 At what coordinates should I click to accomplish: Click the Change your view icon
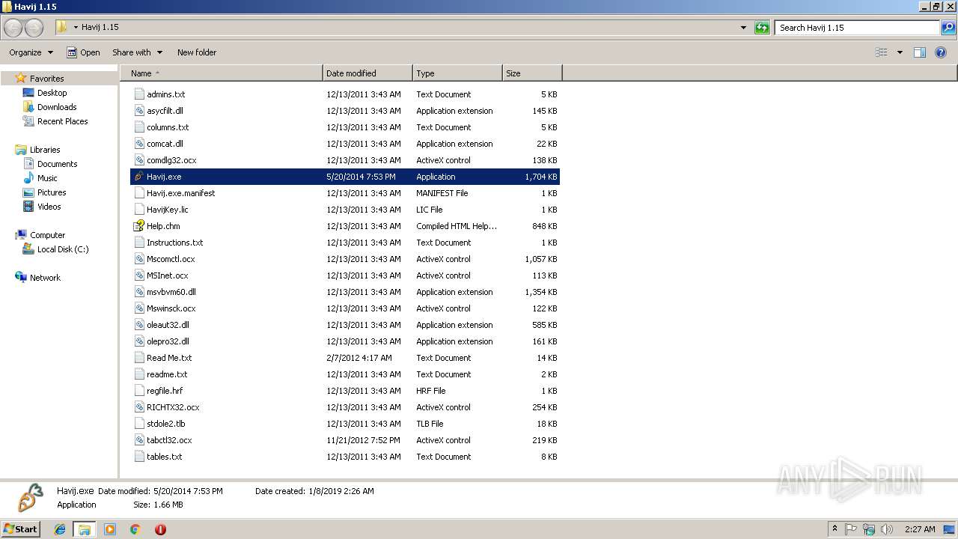click(882, 52)
